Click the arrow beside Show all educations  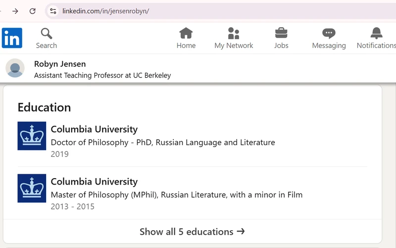(x=241, y=231)
